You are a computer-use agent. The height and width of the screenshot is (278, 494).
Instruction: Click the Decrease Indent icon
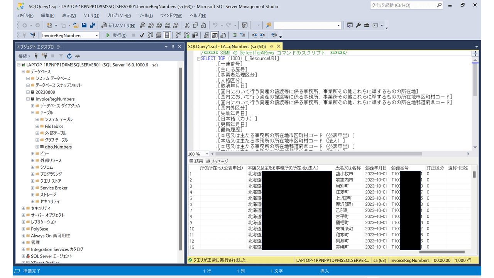click(255, 35)
